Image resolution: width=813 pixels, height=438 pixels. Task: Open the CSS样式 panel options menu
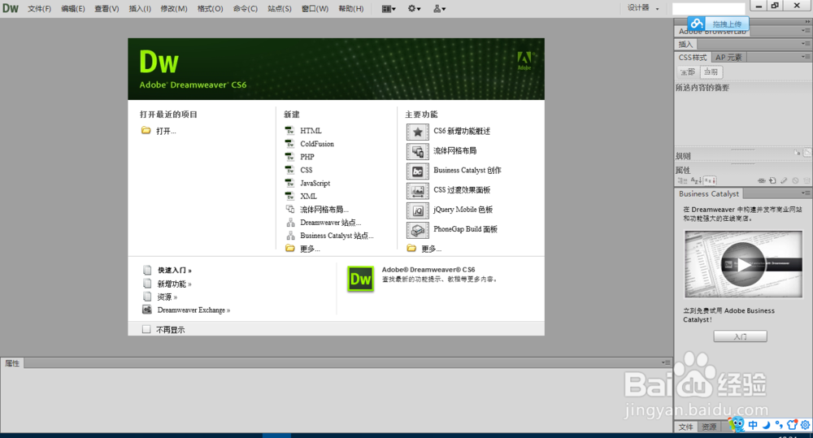tap(806, 57)
